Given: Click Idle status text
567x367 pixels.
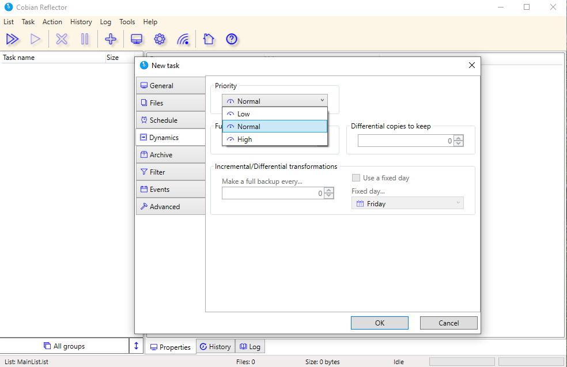Looking at the screenshot, I should point(399,362).
